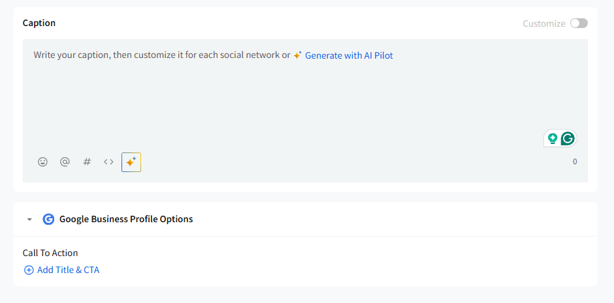Click the orange sparkle beside Generate link
Viewport: 614px width, 303px height.
coord(297,55)
